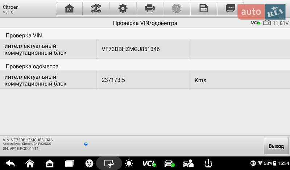Open settings gear in top toolbar

coord(123,8)
